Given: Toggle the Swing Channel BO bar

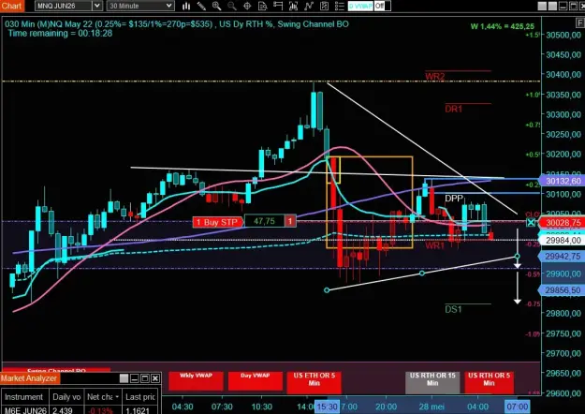Looking at the screenshot, I should [56, 370].
